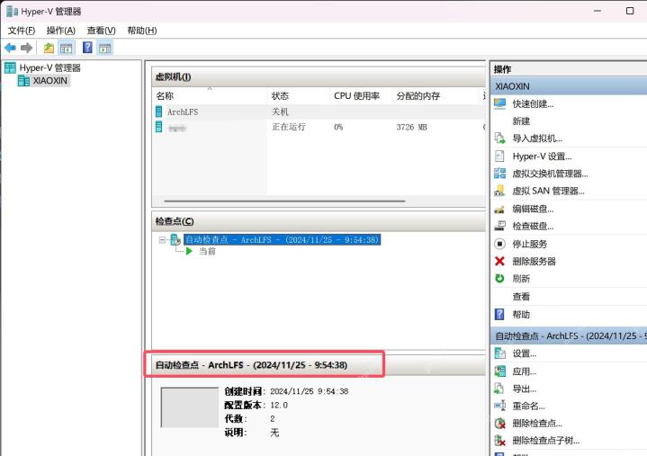Open checkpoint 设置... action
Viewport: 647px width, 456px height.
524,353
